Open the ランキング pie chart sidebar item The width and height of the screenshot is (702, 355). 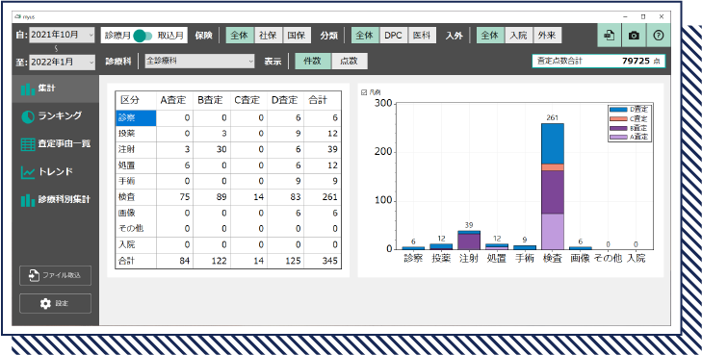tap(55, 116)
